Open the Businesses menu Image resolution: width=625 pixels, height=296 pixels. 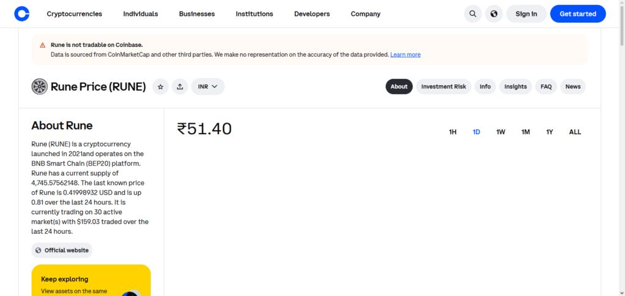coord(197,14)
